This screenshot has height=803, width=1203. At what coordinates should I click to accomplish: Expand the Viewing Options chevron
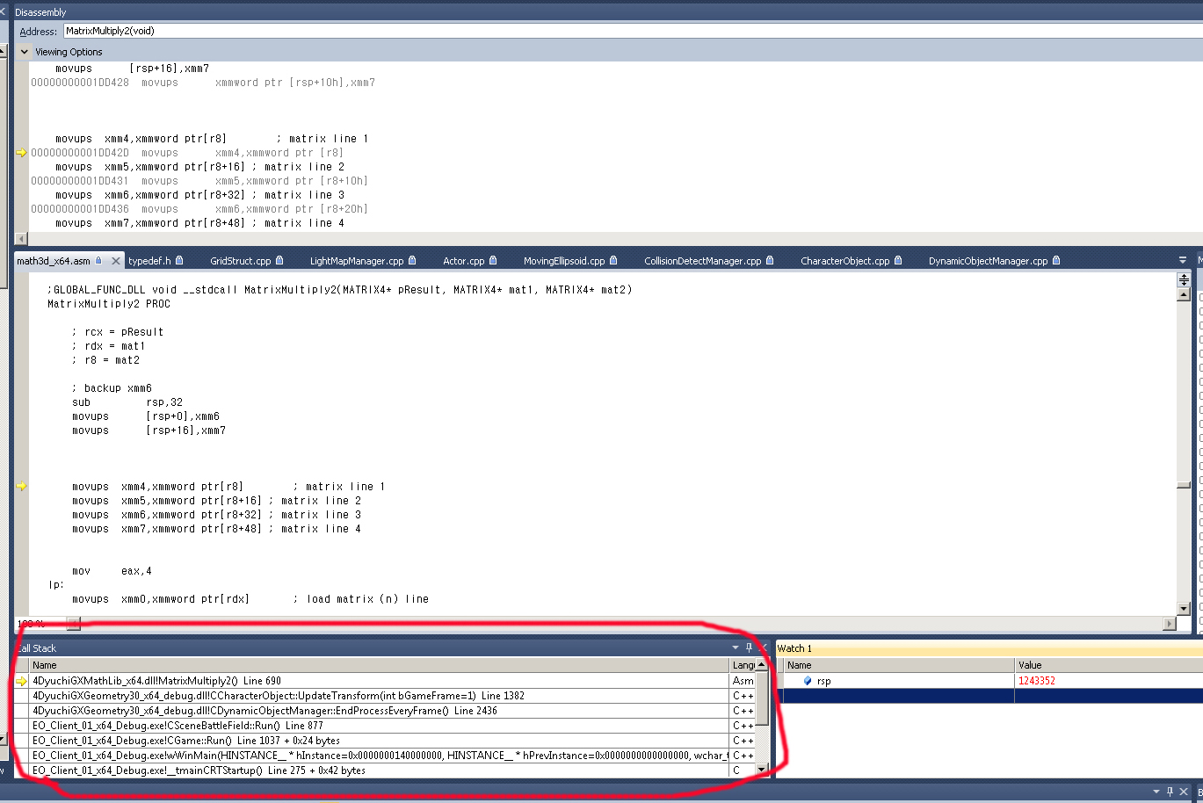25,52
